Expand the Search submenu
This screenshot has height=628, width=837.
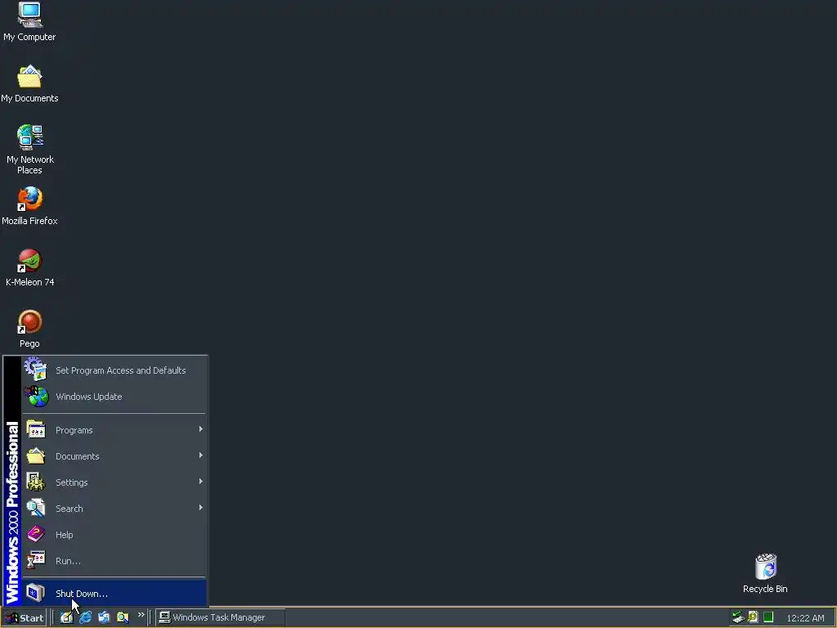tap(114, 509)
